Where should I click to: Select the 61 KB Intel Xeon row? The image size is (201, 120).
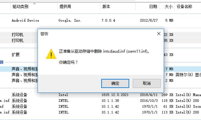(x=100, y=106)
